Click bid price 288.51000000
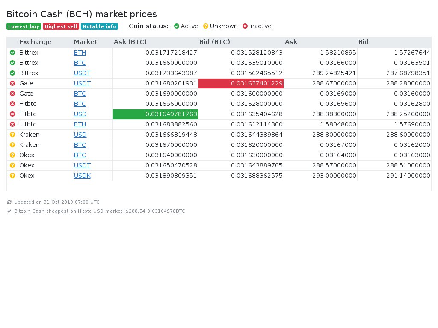This screenshot has width=438, height=328. 408,165
